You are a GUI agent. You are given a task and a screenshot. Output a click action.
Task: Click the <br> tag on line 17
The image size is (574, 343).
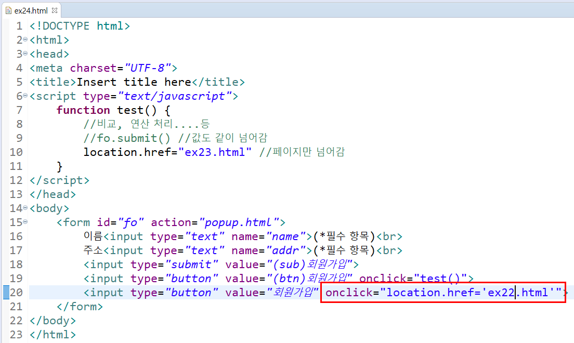pyautogui.click(x=389, y=250)
